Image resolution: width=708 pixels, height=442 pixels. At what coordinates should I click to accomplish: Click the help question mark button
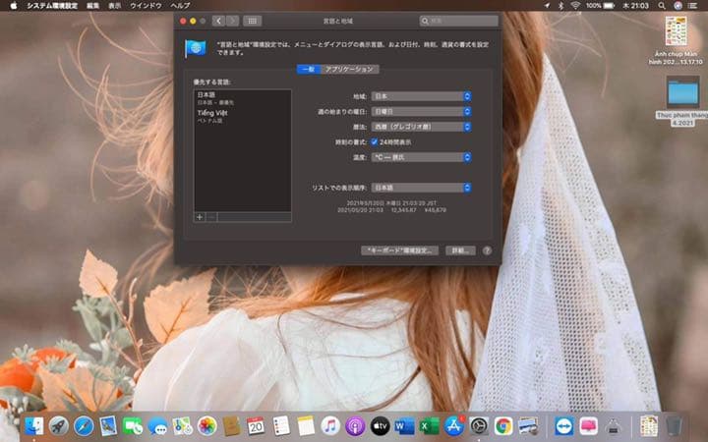click(x=487, y=250)
